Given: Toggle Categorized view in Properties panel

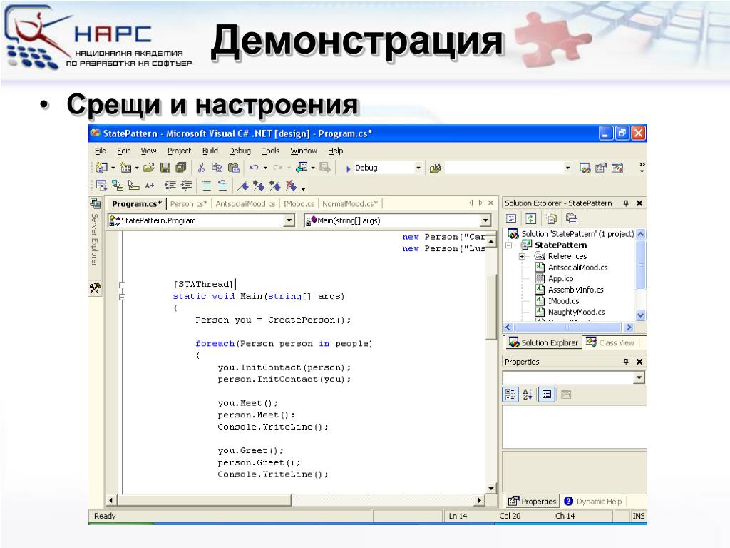Looking at the screenshot, I should pos(510,395).
